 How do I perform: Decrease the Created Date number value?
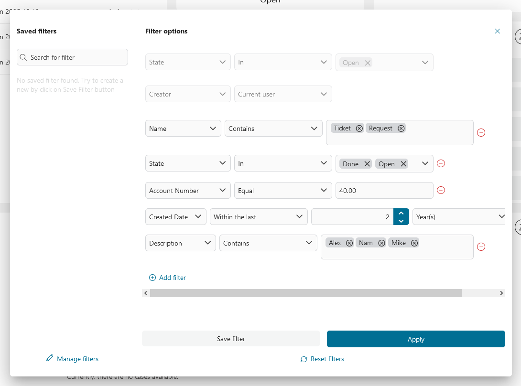tap(401, 221)
